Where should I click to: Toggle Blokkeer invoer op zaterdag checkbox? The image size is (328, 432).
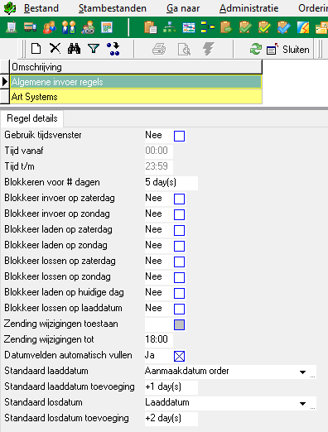point(179,199)
